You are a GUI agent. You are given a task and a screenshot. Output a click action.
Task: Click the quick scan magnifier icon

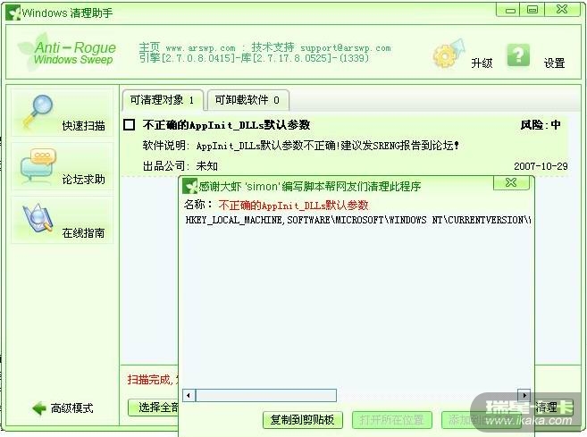pyautogui.click(x=38, y=111)
